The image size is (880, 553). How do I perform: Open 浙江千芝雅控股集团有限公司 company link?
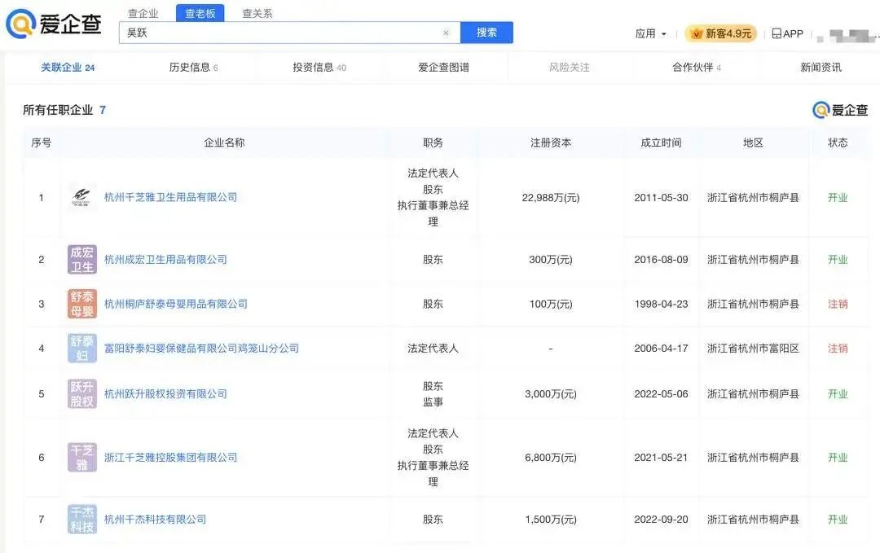point(170,458)
